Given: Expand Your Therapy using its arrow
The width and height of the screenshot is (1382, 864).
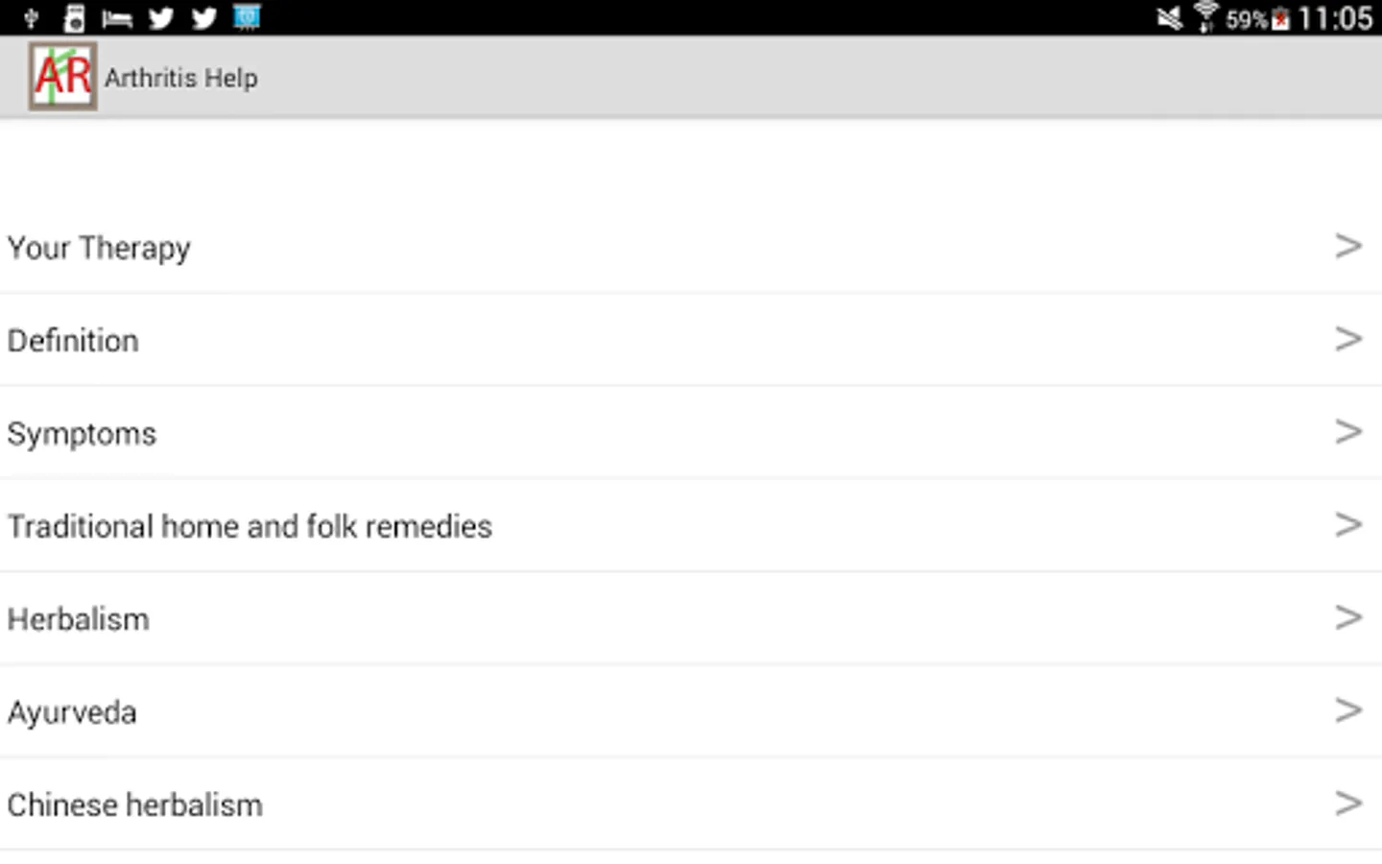Looking at the screenshot, I should [x=1348, y=247].
